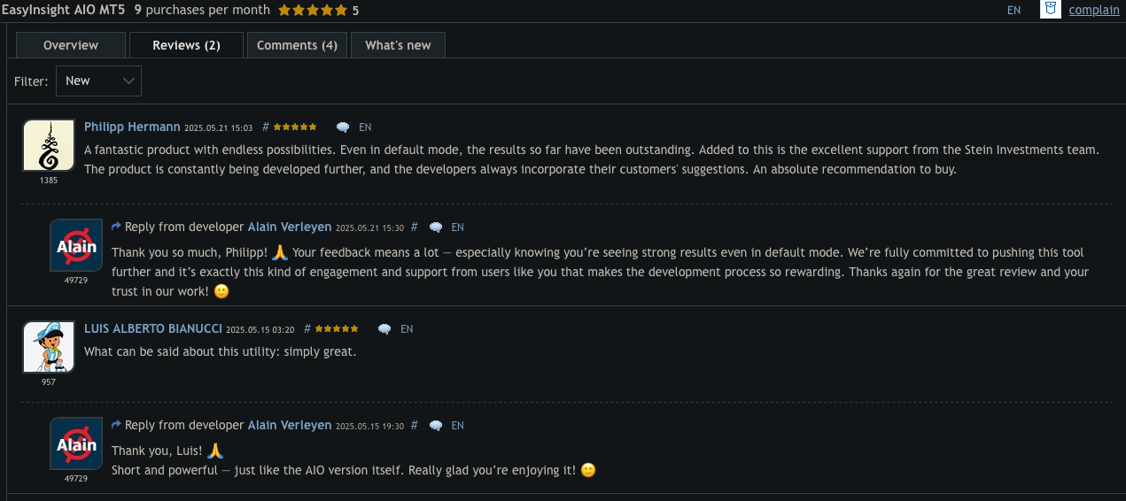This screenshot has width=1126, height=501.
Task: Open the Reviews (2) tab
Action: 186,45
